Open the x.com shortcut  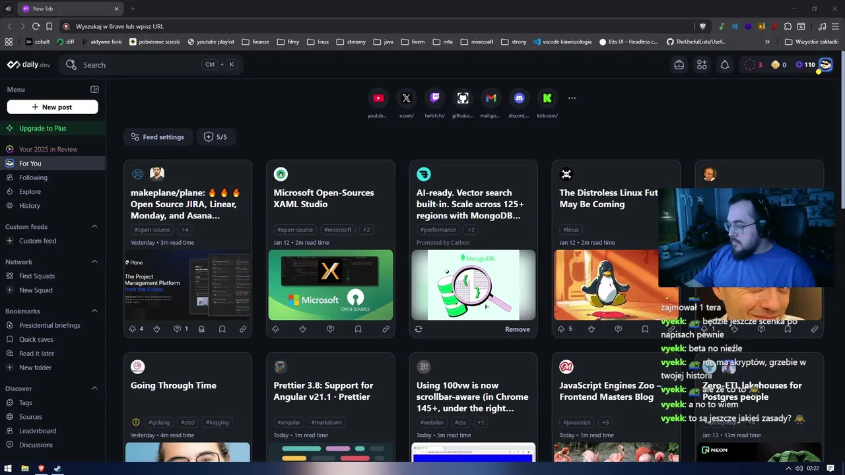(x=407, y=98)
